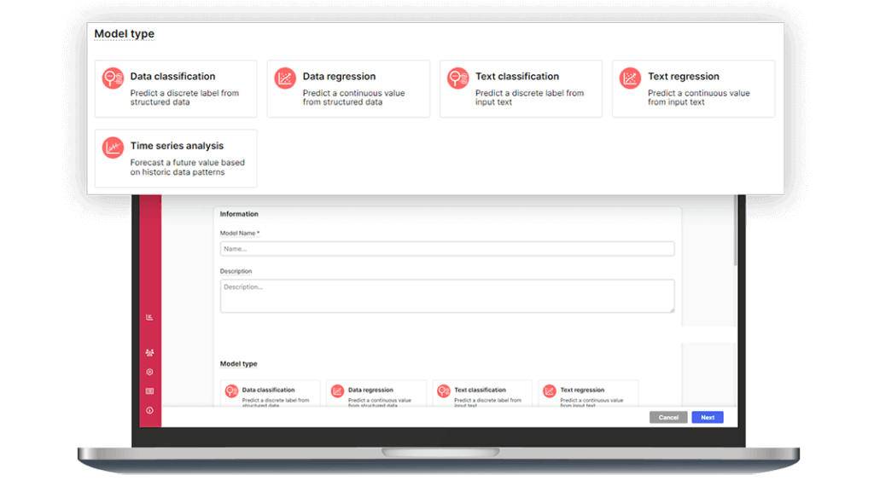Viewport: 874px width, 492px height.
Task: Select the Text regression model icon
Action: (630, 76)
